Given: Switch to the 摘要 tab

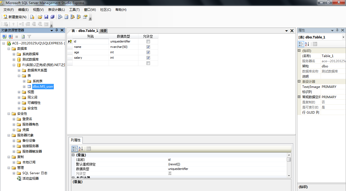Looking at the screenshot, I should 104,31.
